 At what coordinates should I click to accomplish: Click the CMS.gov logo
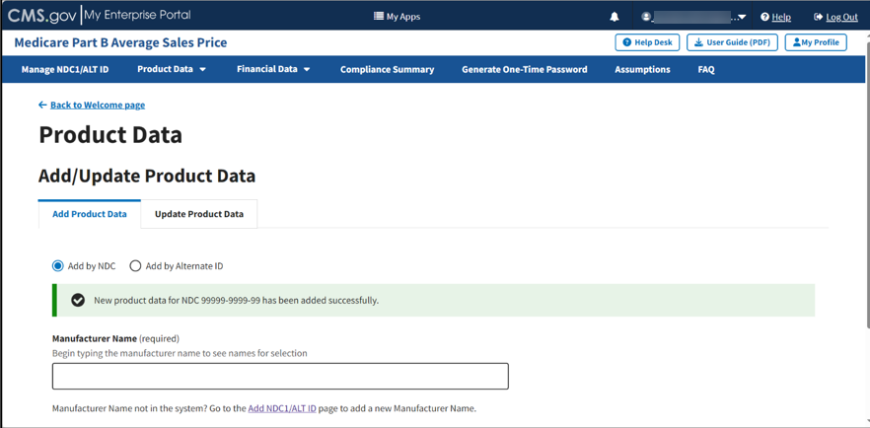pyautogui.click(x=41, y=16)
